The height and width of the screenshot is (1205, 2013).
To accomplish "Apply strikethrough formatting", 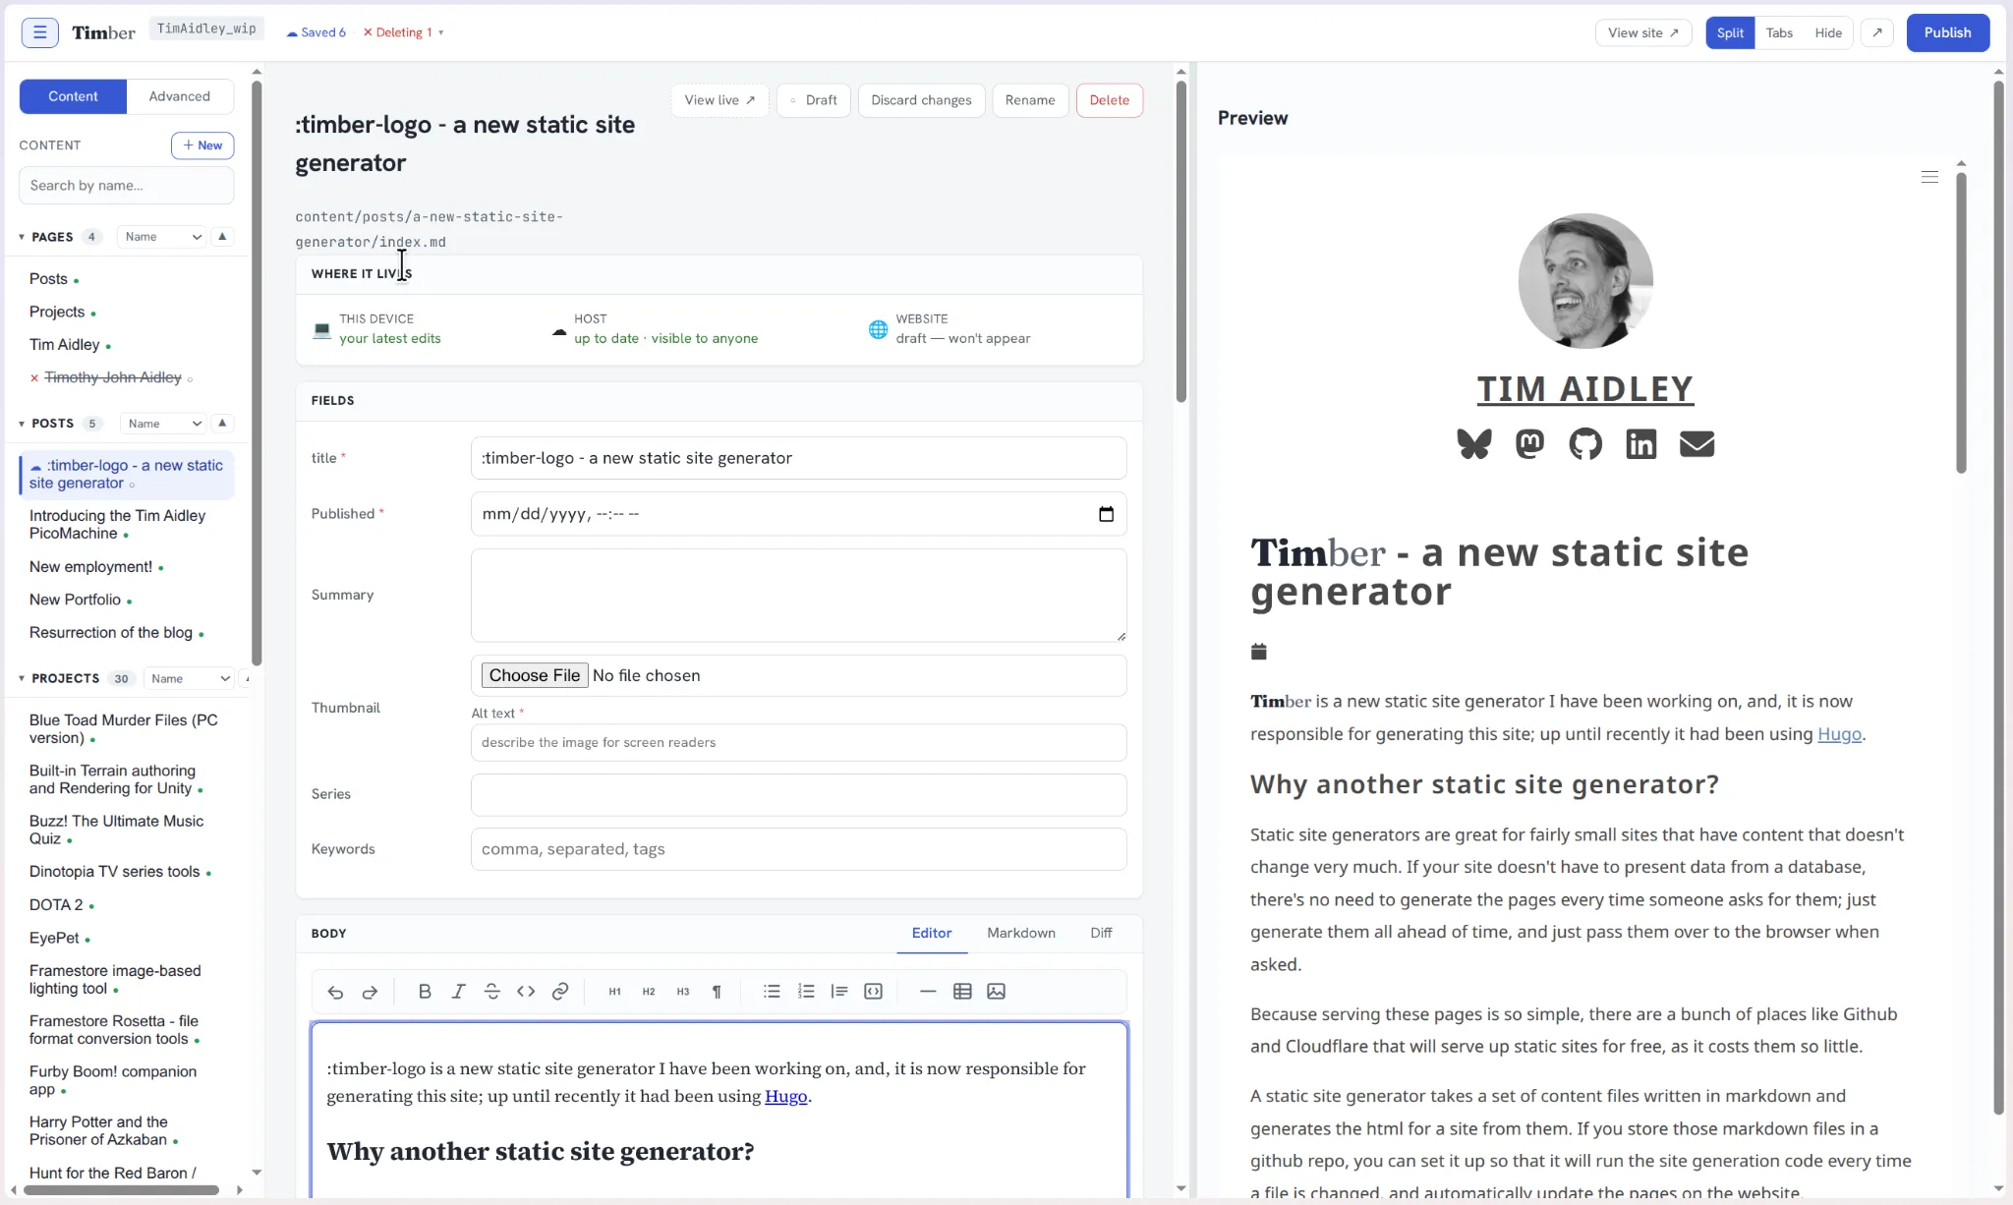I will (x=492, y=992).
